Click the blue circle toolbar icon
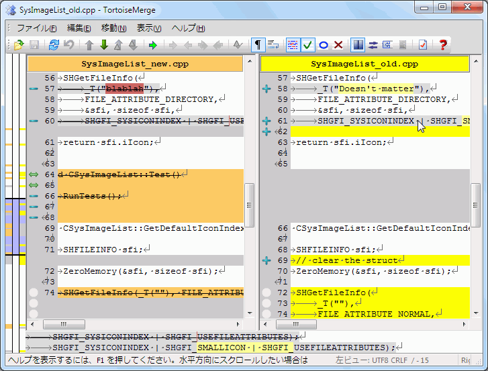488x371 pixels. pos(324,46)
